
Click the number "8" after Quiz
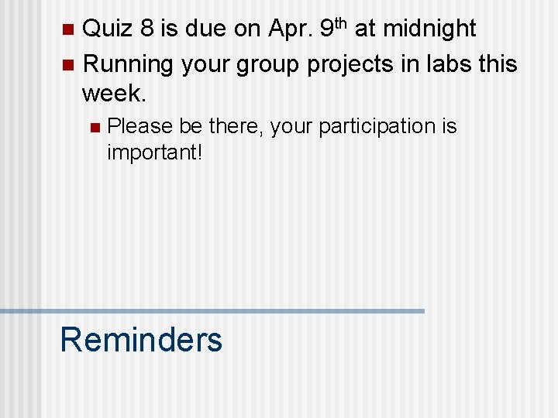tap(146, 28)
